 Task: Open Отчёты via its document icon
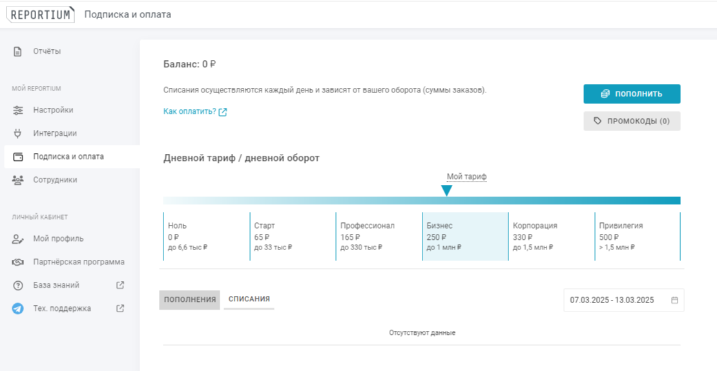[x=18, y=52]
